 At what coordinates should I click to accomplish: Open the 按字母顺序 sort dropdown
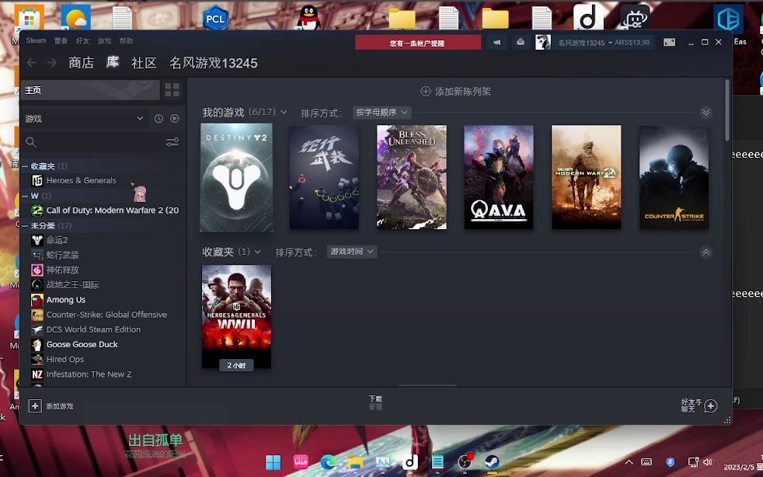[x=381, y=112]
